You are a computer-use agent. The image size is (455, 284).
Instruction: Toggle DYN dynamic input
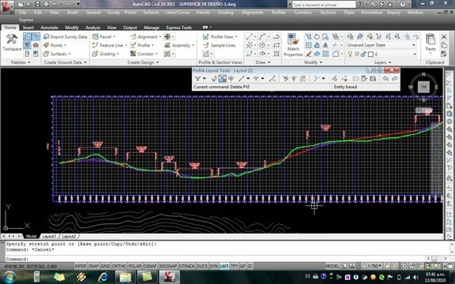tap(213, 266)
